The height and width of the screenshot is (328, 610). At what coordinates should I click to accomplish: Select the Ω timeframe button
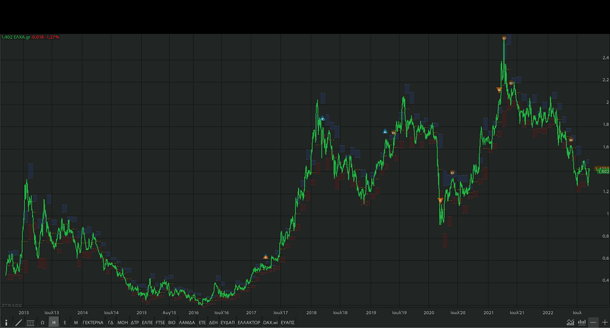pyautogui.click(x=42, y=323)
